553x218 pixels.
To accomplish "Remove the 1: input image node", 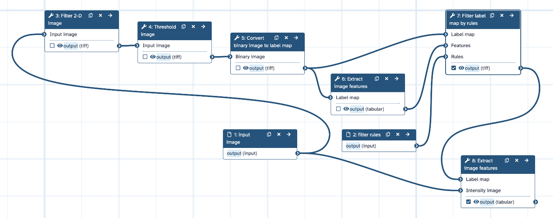I will [279, 134].
